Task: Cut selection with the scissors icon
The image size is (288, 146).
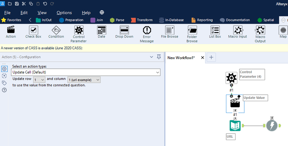Action: click(x=24, y=4)
